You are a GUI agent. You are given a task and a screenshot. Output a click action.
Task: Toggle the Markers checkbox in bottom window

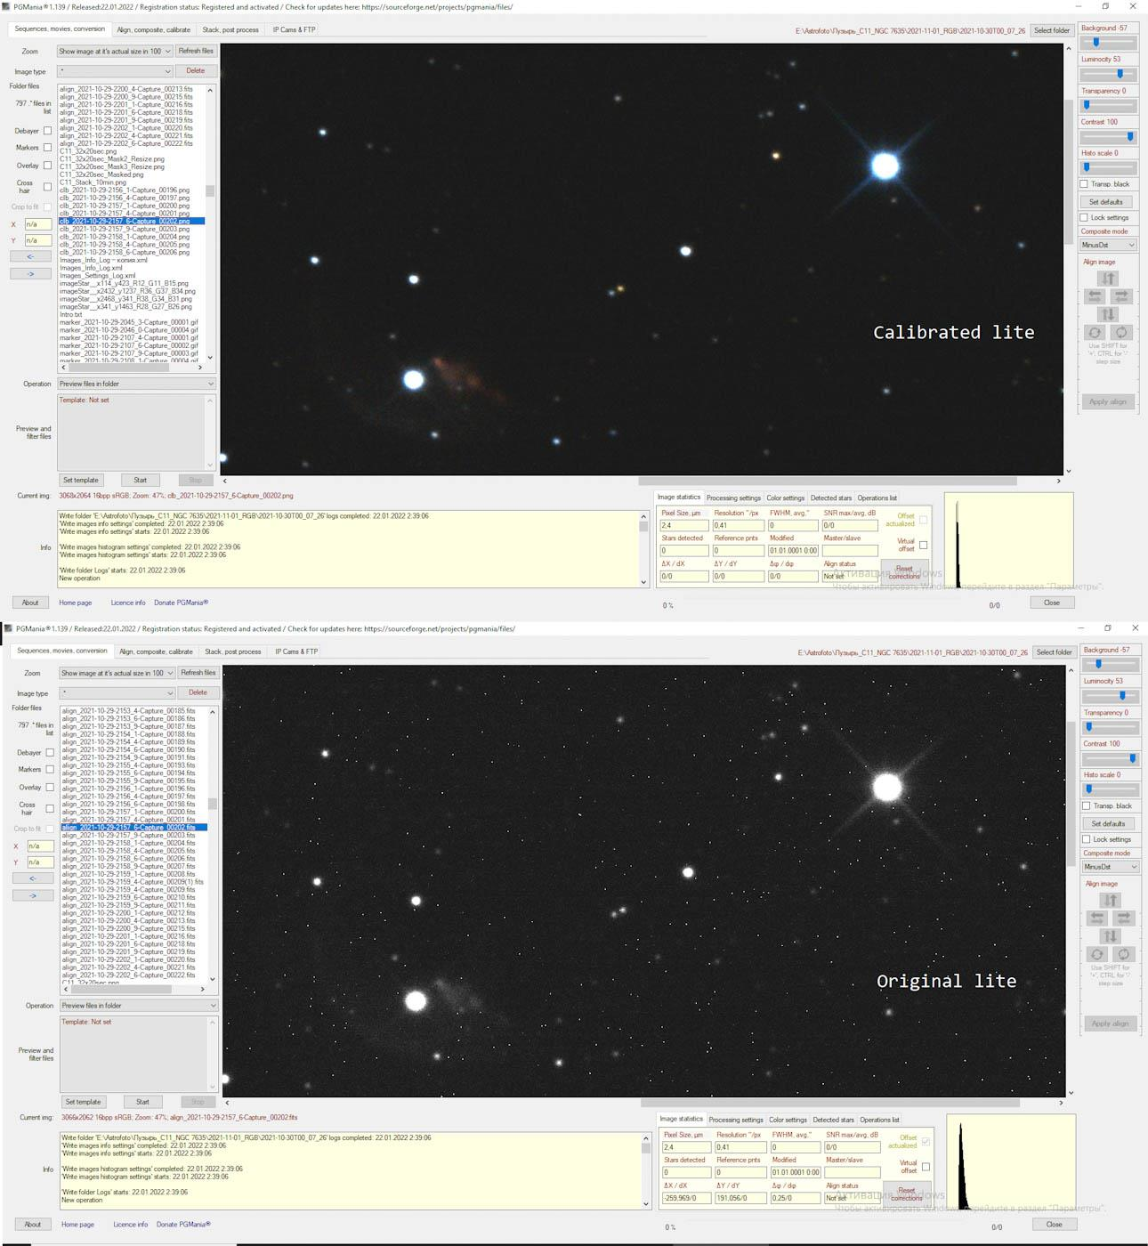coord(50,770)
